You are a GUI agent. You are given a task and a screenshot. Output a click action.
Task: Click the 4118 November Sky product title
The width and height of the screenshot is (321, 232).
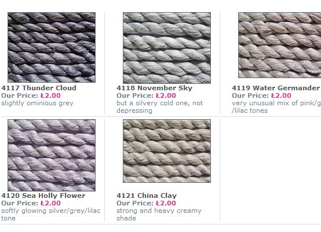155,88
